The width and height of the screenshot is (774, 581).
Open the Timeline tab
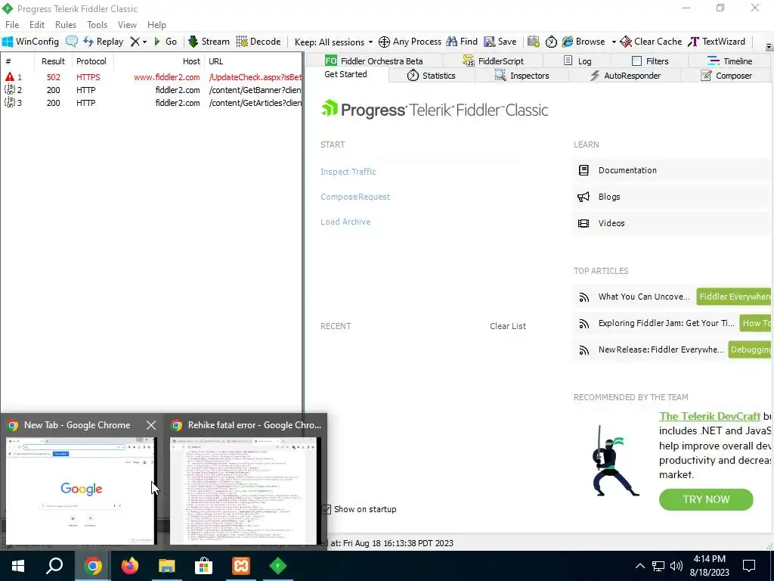[729, 61]
